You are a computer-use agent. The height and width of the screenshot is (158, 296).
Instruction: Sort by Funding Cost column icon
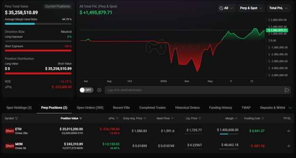click(x=262, y=118)
